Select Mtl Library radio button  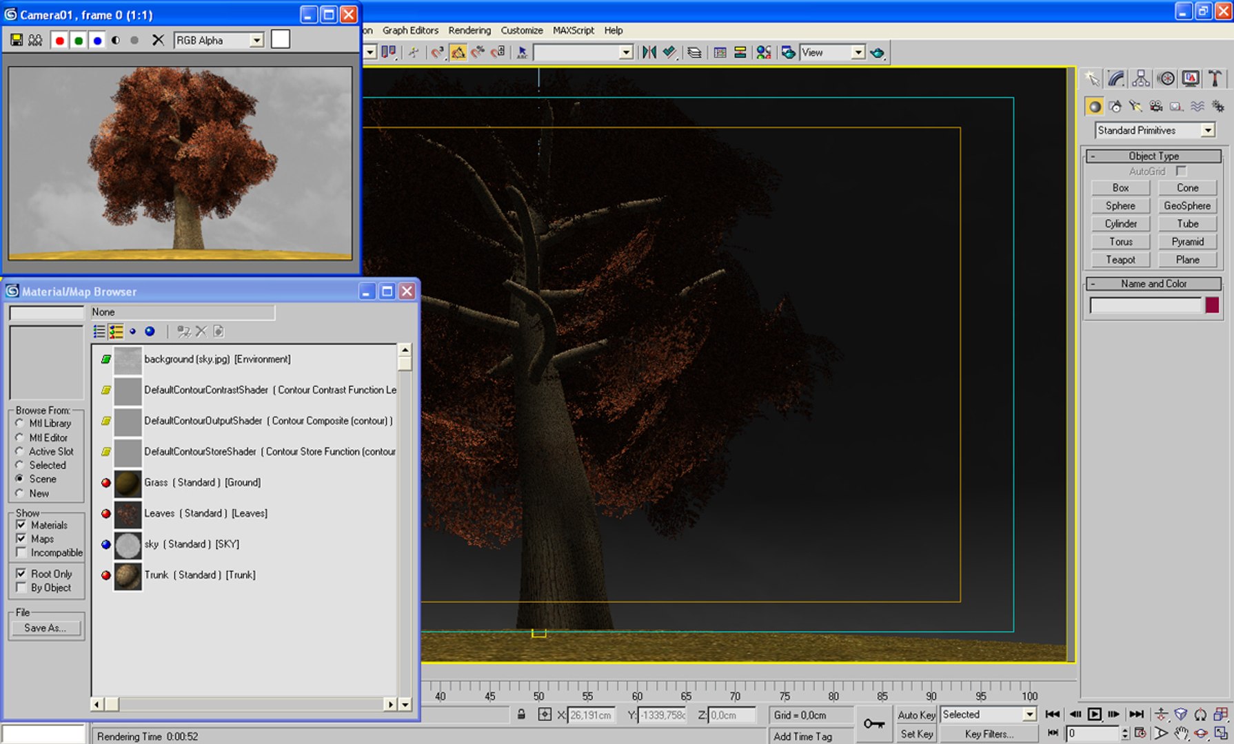[x=20, y=424]
